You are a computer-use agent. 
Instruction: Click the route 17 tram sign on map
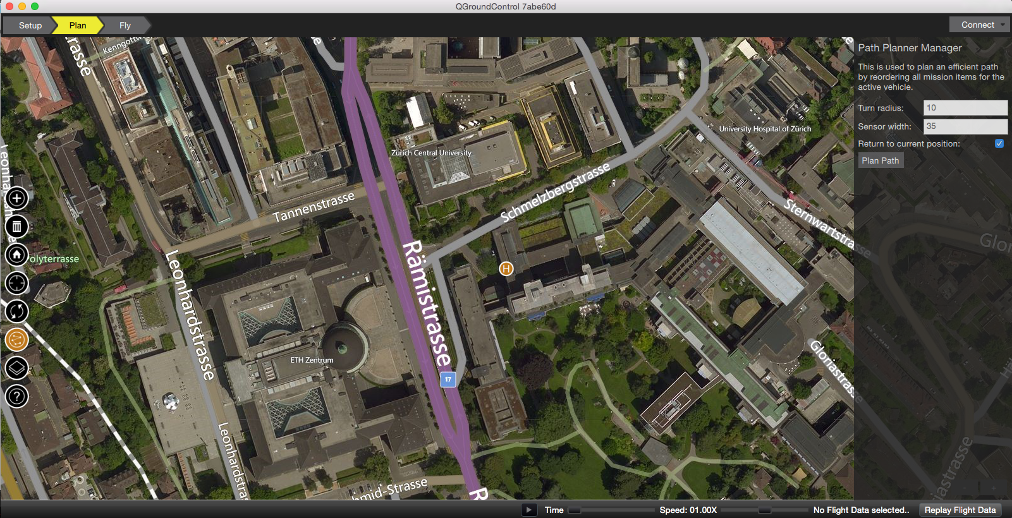coord(448,379)
